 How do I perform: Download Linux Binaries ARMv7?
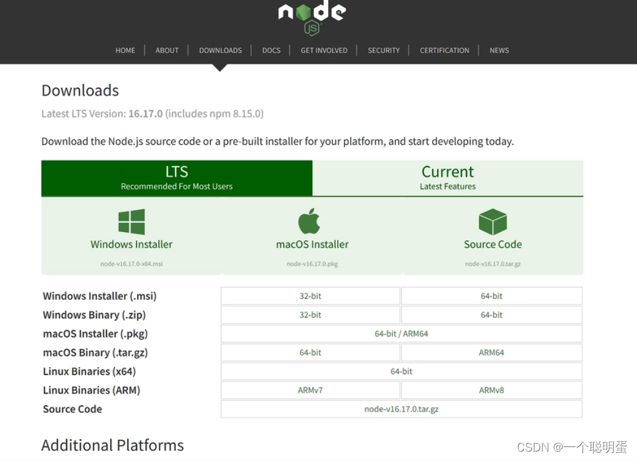point(310,390)
